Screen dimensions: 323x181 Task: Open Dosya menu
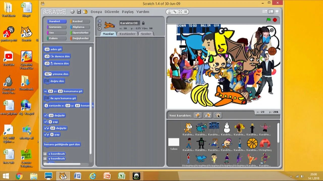tap(96, 12)
